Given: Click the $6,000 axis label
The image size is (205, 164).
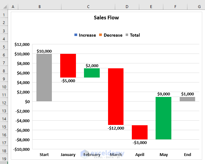Looking at the screenshot, I should 23,73.
